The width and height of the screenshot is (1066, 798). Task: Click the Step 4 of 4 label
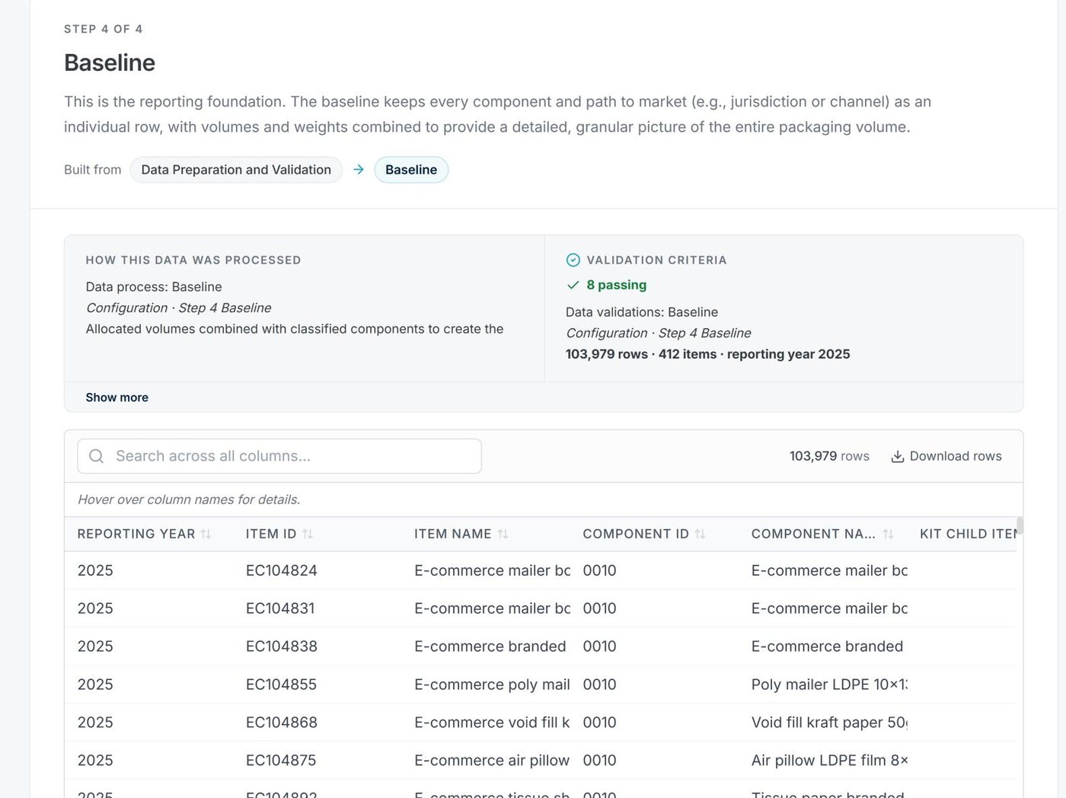[104, 29]
